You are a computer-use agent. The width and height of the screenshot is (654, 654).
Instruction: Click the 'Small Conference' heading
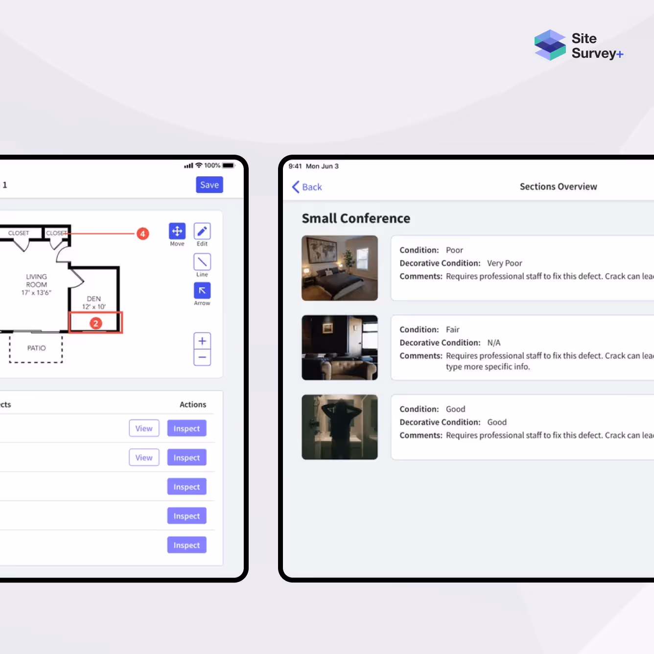point(356,218)
